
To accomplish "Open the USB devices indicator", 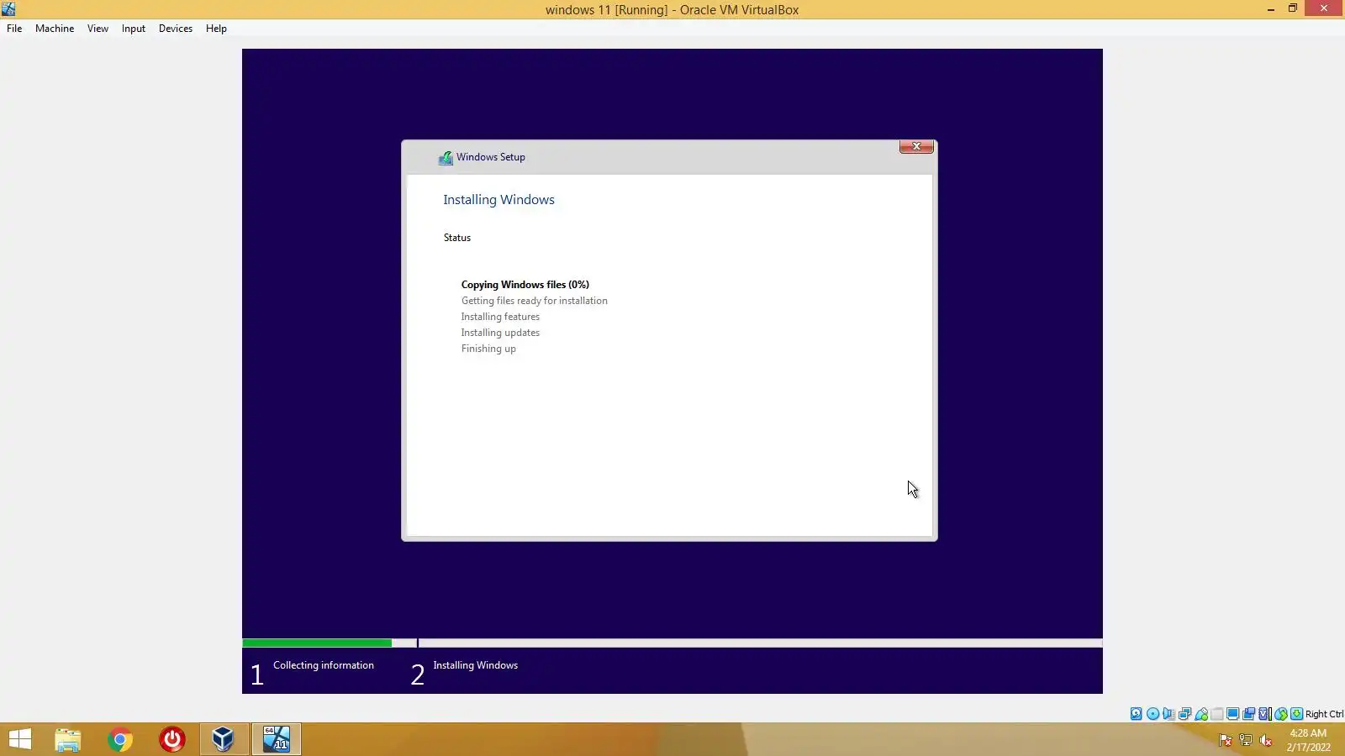I will [1201, 714].
